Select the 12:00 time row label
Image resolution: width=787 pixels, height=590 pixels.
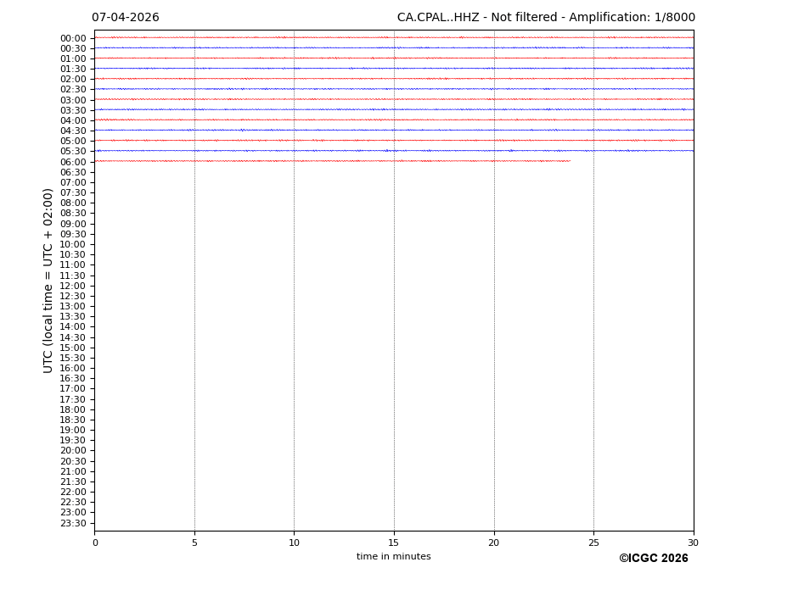(73, 286)
